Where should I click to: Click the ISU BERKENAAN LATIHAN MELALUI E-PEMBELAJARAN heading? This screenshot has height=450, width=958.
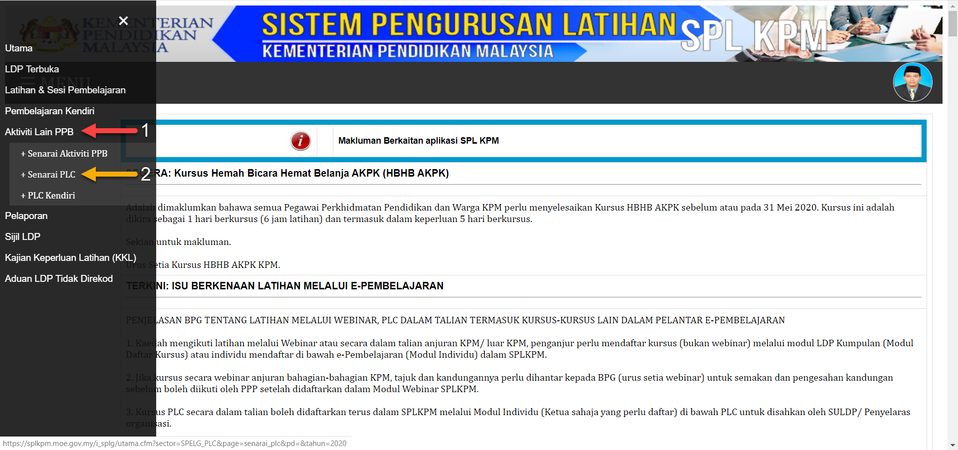click(285, 286)
